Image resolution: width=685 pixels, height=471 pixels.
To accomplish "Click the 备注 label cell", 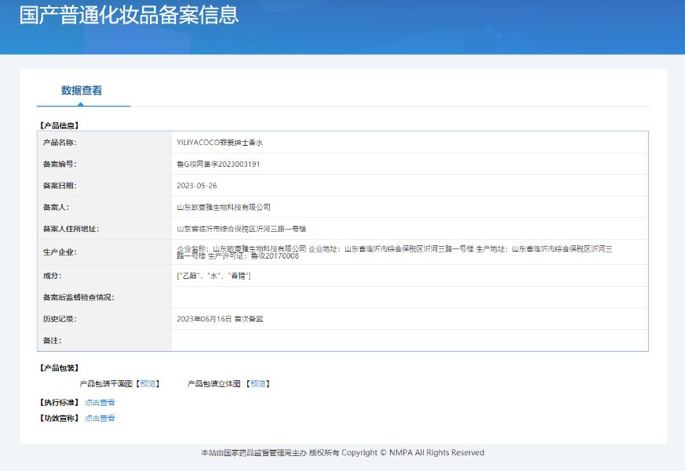I will (104, 340).
